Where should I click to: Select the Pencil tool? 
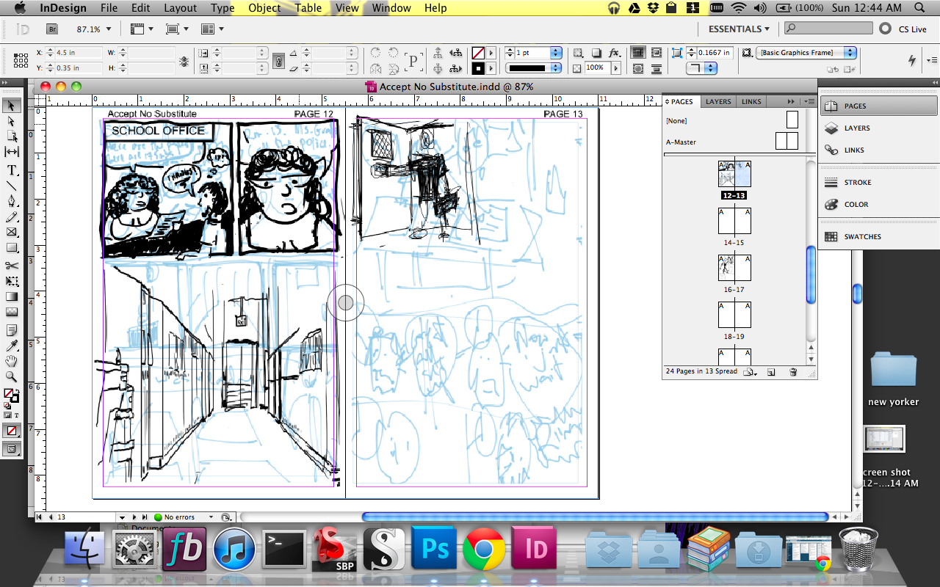point(12,217)
